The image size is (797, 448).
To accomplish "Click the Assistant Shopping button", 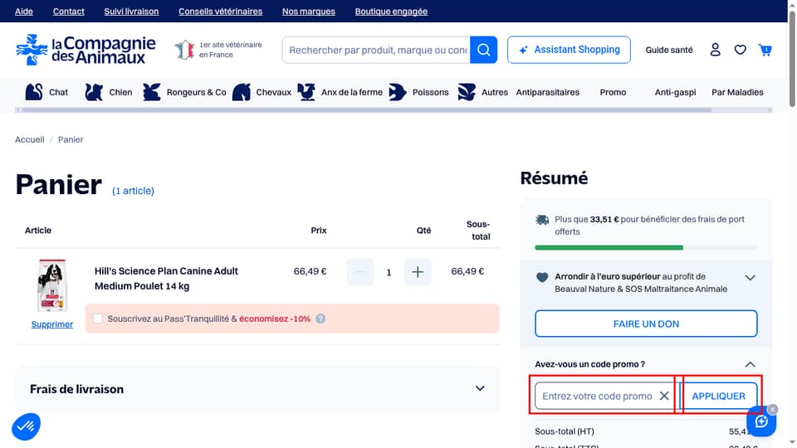I will (x=569, y=50).
